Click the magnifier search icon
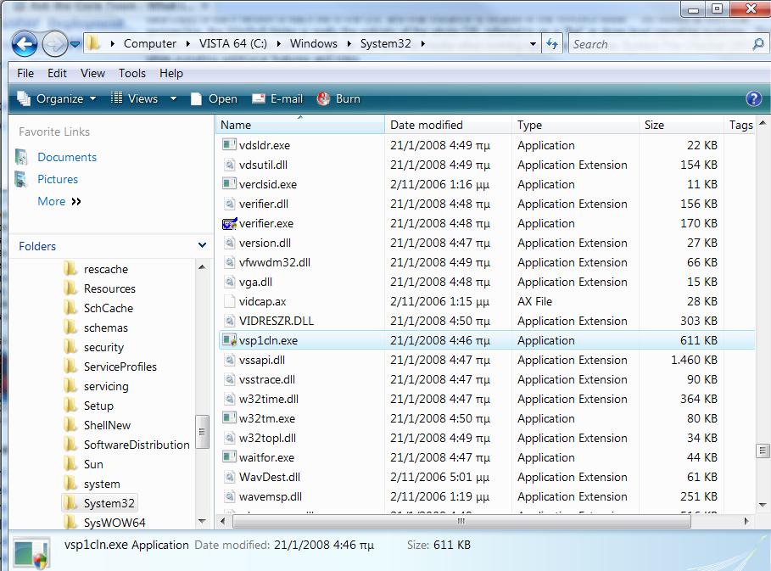 click(757, 44)
